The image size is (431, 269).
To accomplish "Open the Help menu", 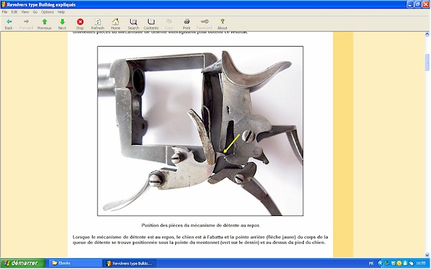I will (x=61, y=12).
